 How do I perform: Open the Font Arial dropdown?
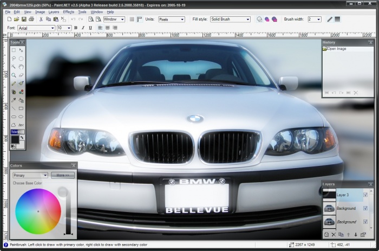point(36,28)
